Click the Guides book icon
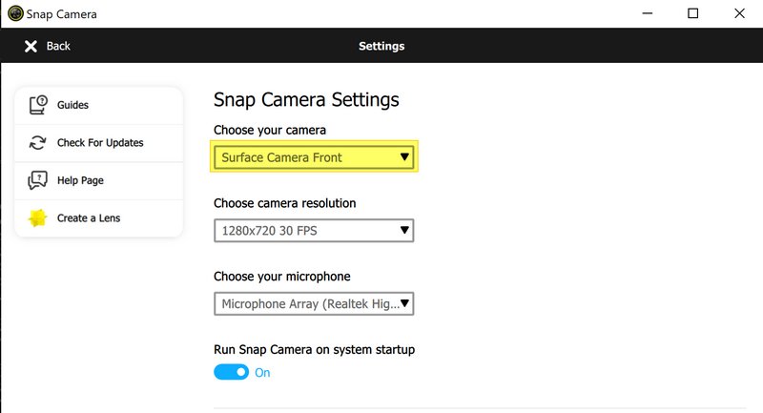Image resolution: width=763 pixels, height=413 pixels. point(38,105)
